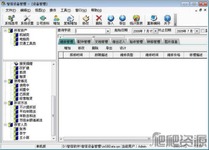Viewport: 209px width, 150px height.
Task: Select the 租赁 tree item
Action: (x=23, y=77)
